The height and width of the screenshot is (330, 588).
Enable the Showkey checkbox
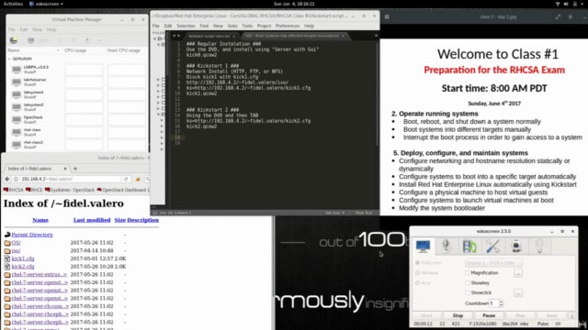[468, 283]
